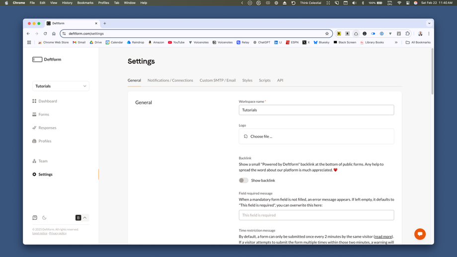Click the changelog icon at the sidebar bottom
Image resolution: width=457 pixels, height=257 pixels.
point(35,218)
